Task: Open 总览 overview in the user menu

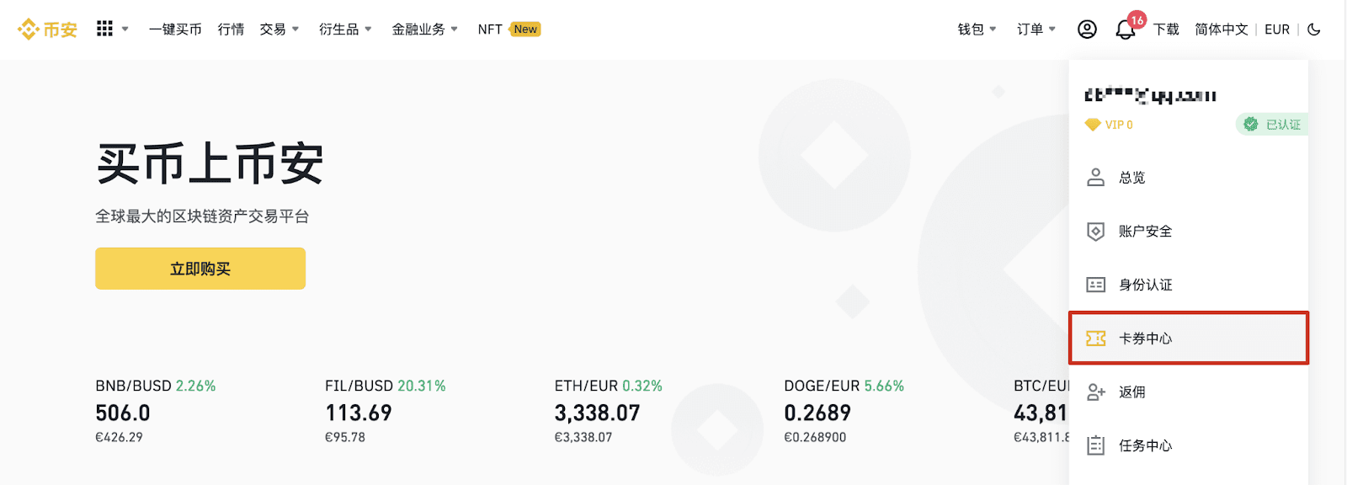Action: 1189,178
